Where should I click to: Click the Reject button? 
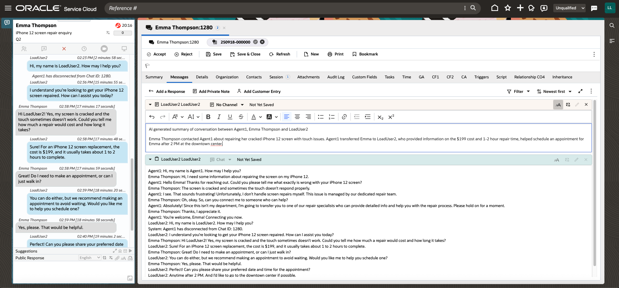183,54
